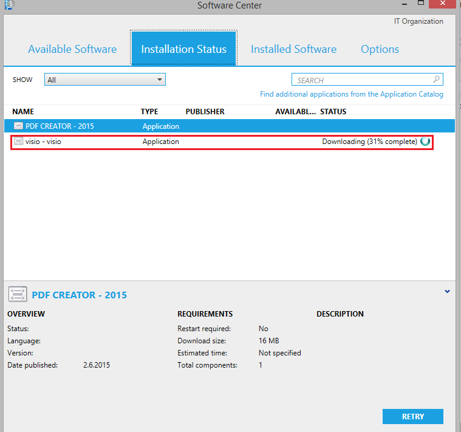Screen dimensions: 461x432
Task: Sort by the TYPE column header
Action: [149, 112]
